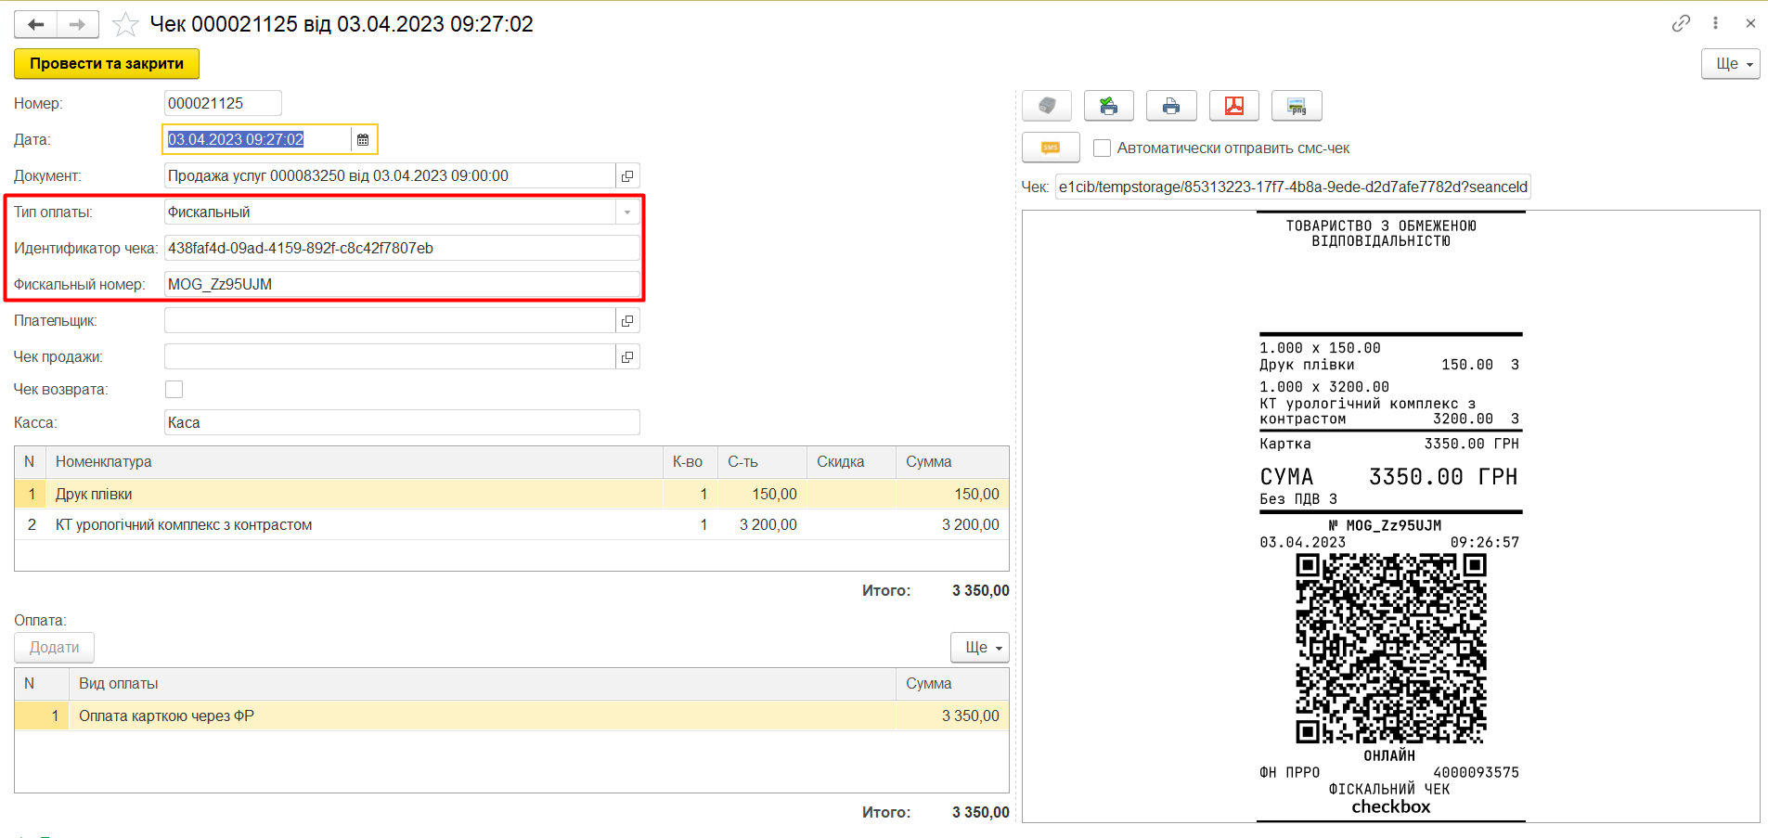Open the Ще menu in Оплата section

tap(979, 647)
